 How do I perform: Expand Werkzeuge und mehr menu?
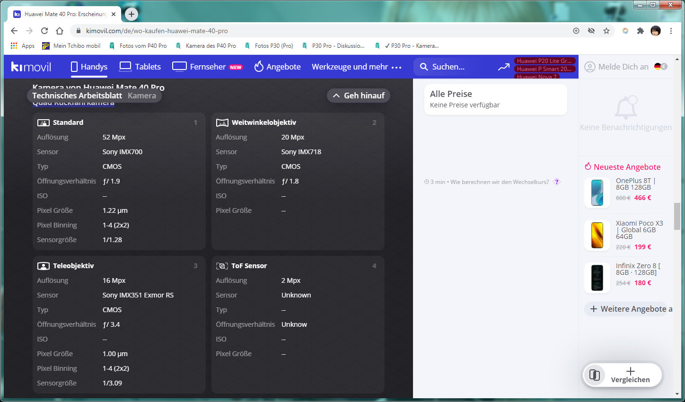[x=357, y=67]
